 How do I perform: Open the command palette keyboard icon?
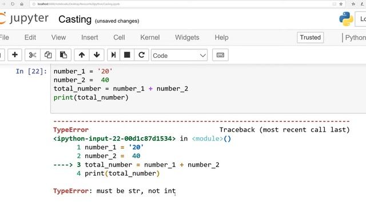point(220,55)
